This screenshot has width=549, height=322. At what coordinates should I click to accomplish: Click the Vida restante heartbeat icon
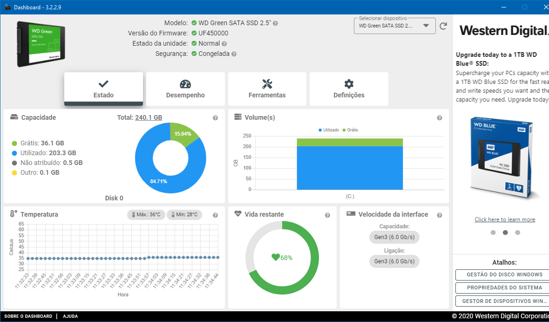click(238, 213)
